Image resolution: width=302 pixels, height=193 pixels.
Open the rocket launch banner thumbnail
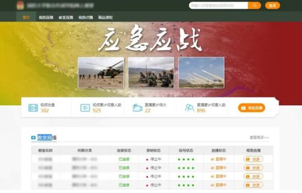coord(202,72)
